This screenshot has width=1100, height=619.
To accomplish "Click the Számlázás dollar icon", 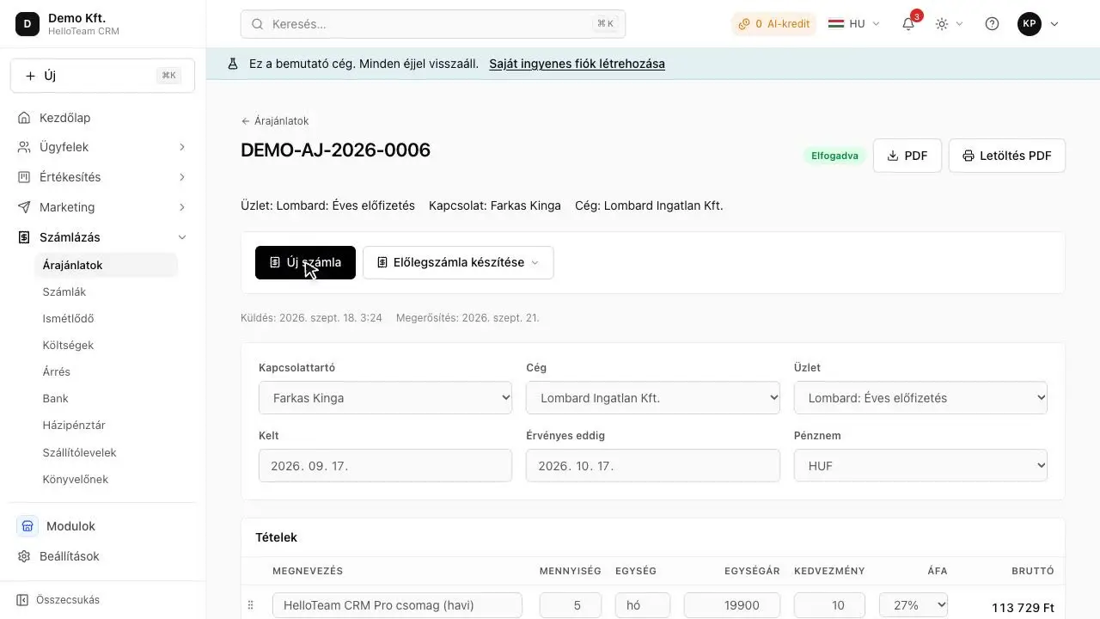I will 24,237.
